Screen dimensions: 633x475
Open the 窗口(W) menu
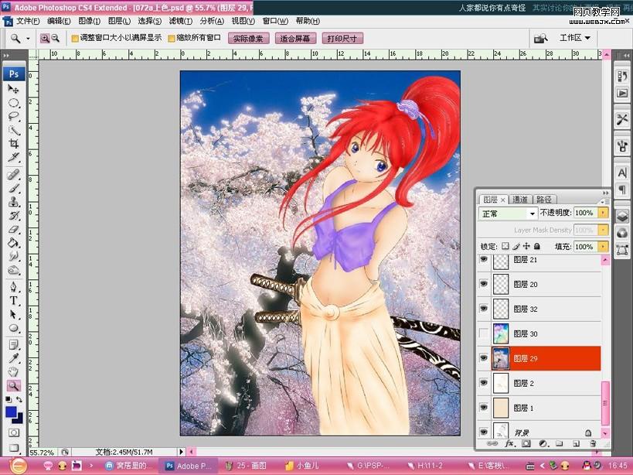click(275, 21)
